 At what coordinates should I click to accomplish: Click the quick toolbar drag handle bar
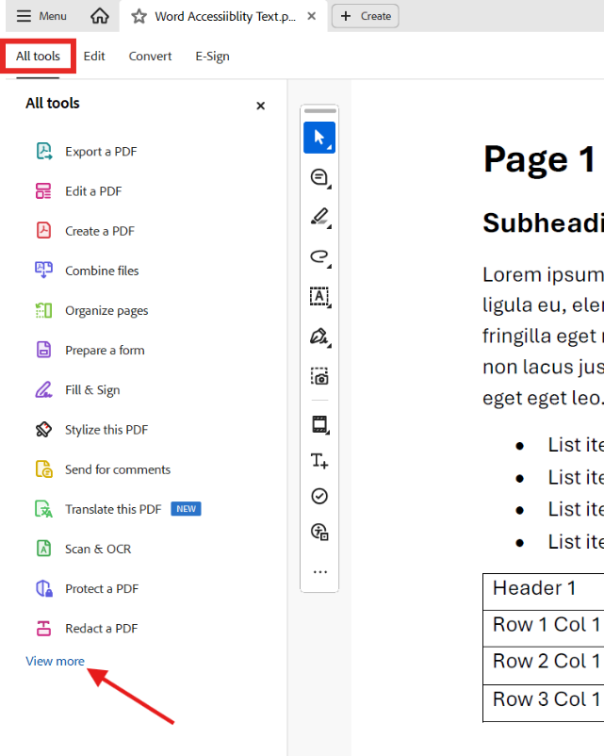(320, 111)
